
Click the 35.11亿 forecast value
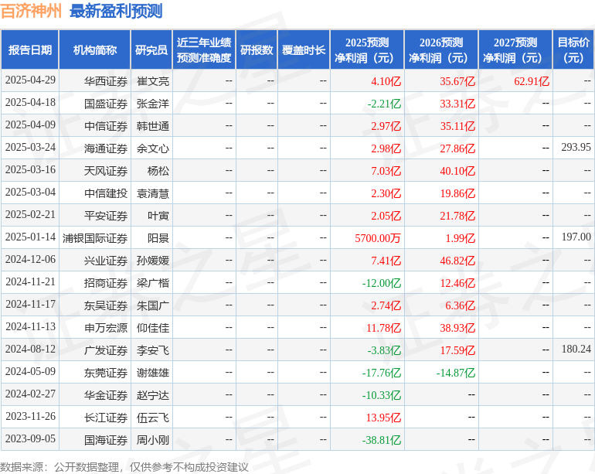pyautogui.click(x=457, y=126)
